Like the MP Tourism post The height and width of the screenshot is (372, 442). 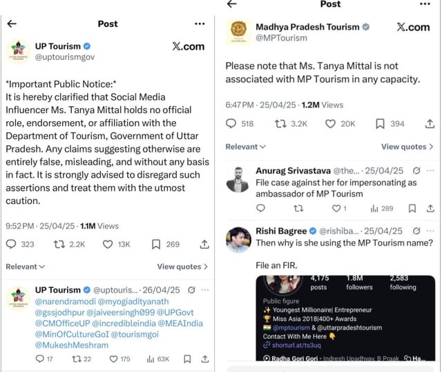[x=330, y=124]
